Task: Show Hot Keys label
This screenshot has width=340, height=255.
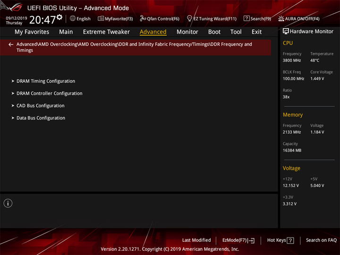Action: point(276,240)
